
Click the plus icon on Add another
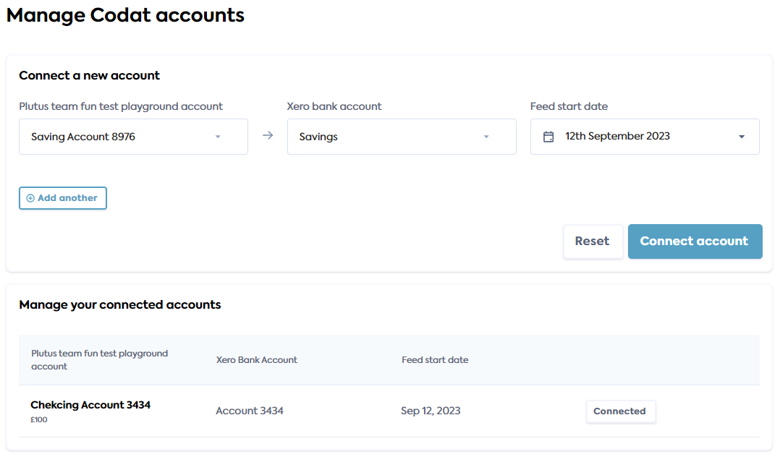(x=30, y=197)
